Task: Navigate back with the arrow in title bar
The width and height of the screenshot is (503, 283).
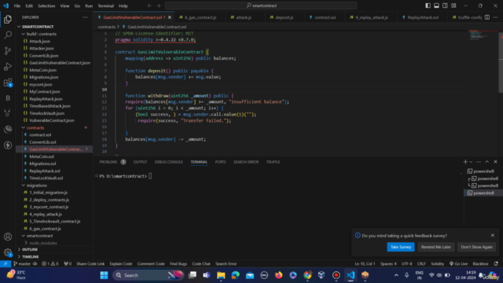Action: 149,6
